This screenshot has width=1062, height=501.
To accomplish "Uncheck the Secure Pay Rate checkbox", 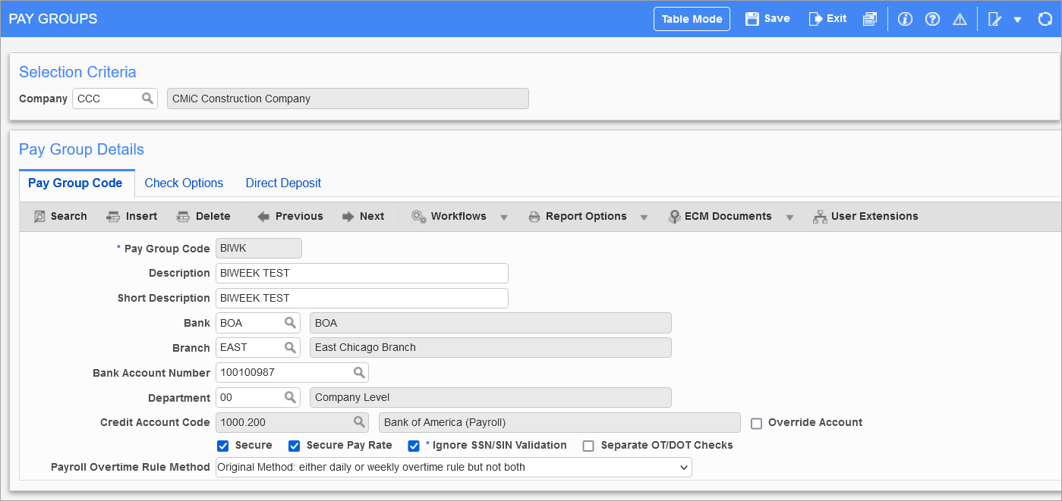I will 295,446.
